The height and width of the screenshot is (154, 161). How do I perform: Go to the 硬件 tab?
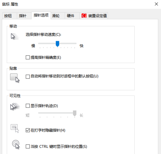pos(72,16)
